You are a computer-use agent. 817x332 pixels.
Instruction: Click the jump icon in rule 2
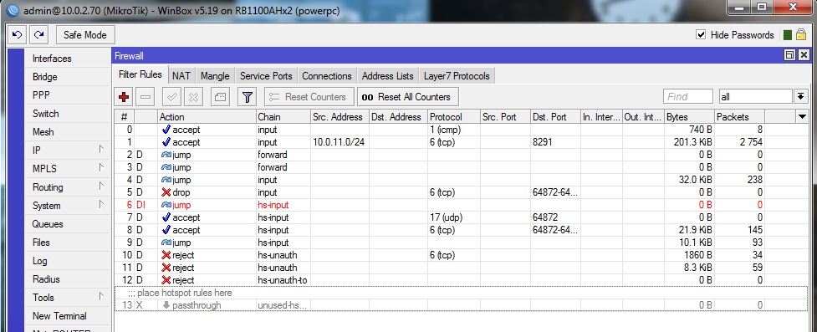(166, 155)
